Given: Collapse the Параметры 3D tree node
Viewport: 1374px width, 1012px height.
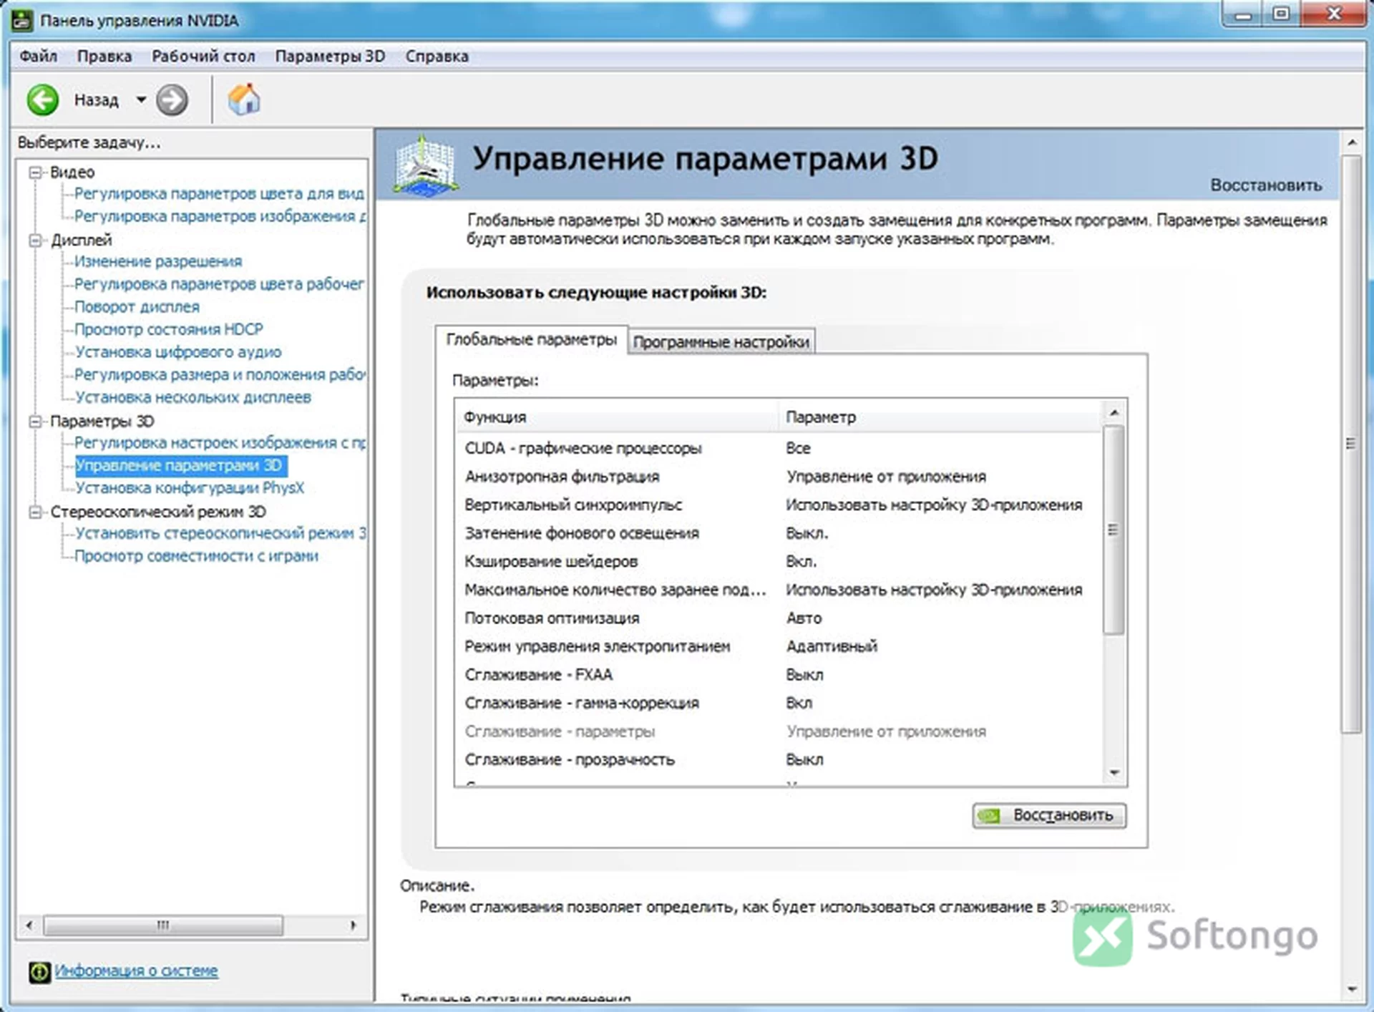Looking at the screenshot, I should (x=35, y=422).
